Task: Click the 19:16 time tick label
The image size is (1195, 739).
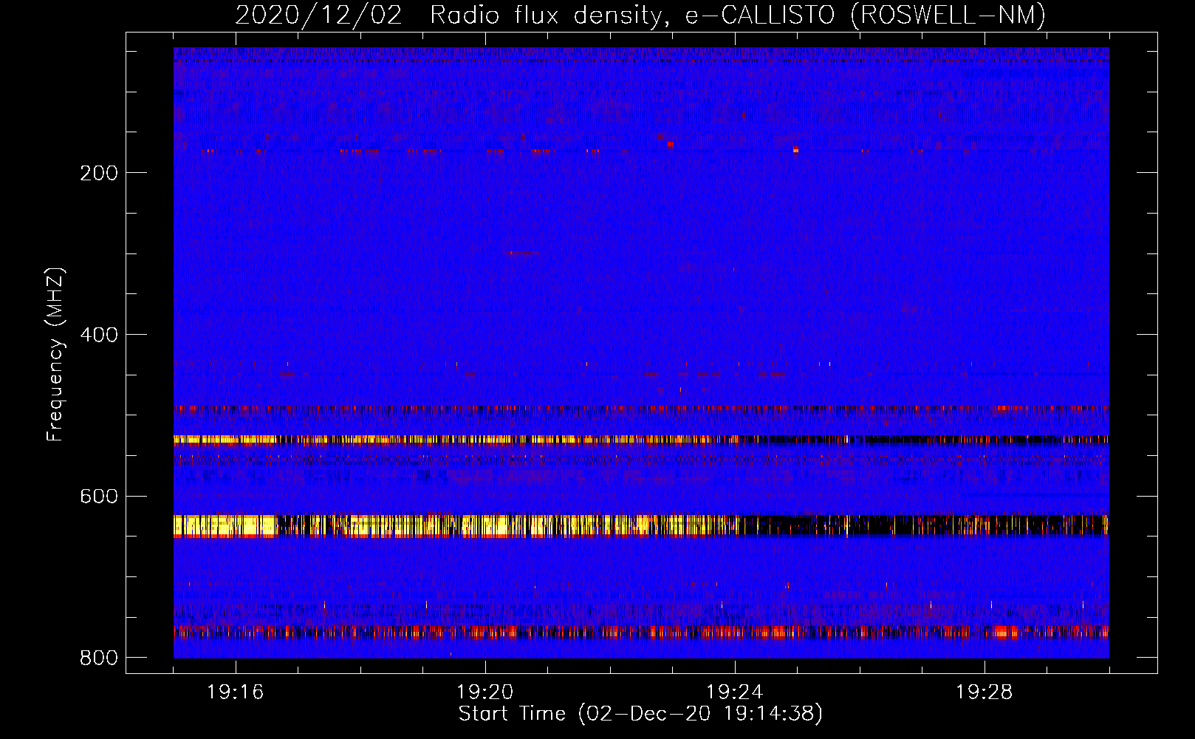Action: [236, 692]
